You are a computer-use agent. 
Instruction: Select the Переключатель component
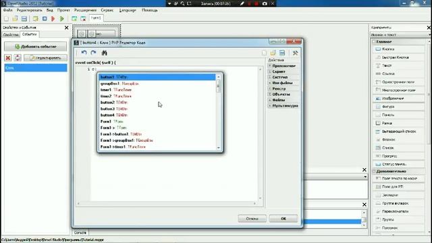click(x=399, y=211)
